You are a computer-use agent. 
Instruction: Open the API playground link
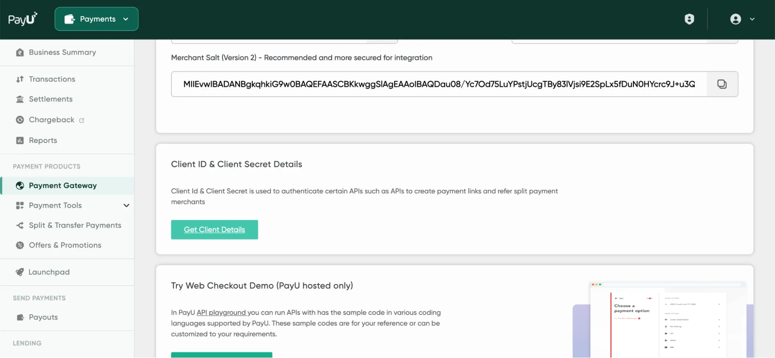(221, 312)
